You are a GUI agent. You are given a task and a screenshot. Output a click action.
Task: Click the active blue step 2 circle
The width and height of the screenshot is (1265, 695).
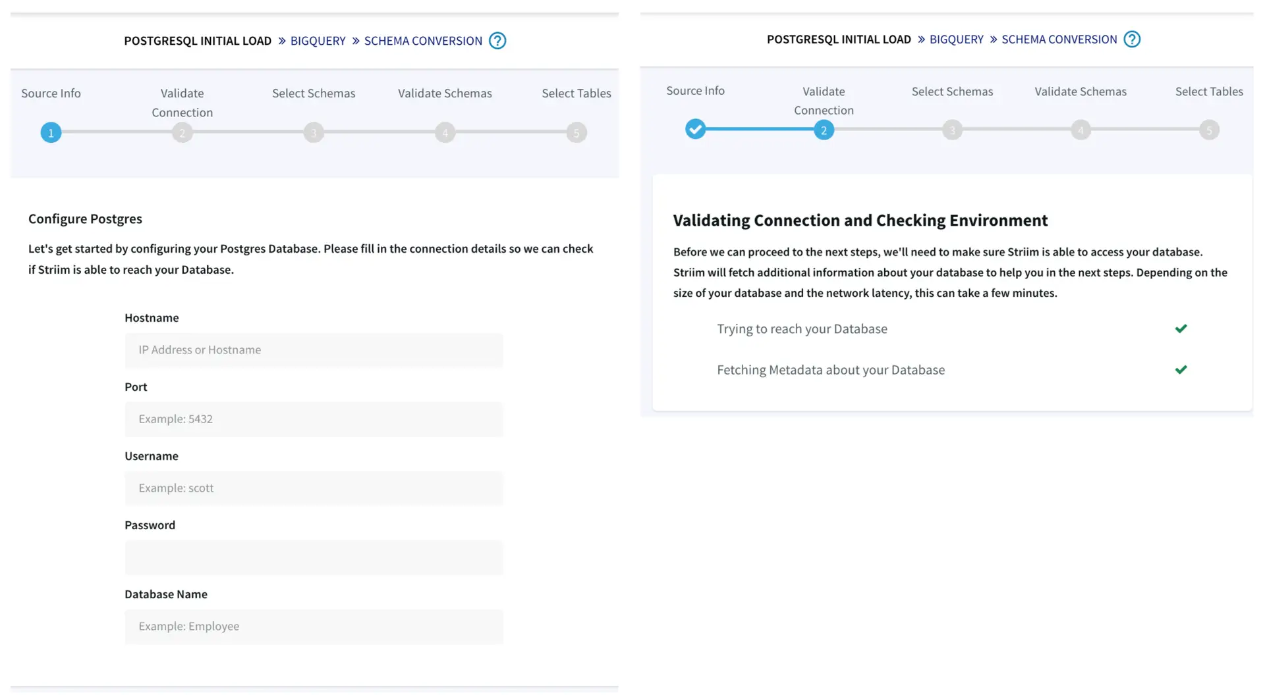(x=823, y=130)
